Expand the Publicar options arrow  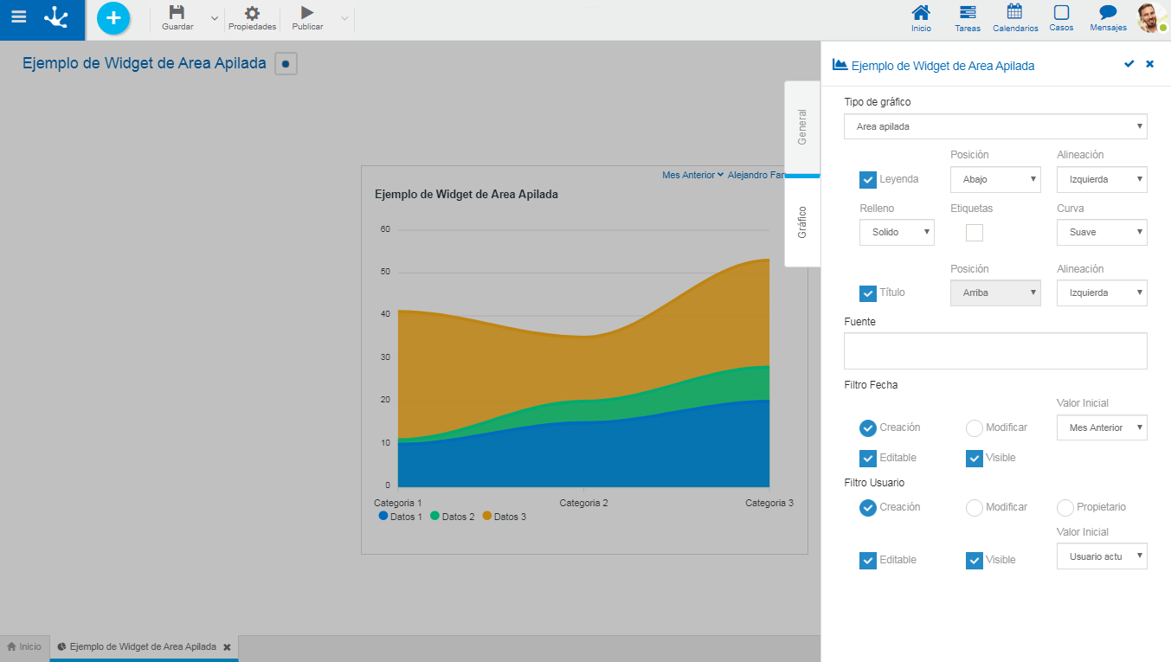[344, 18]
